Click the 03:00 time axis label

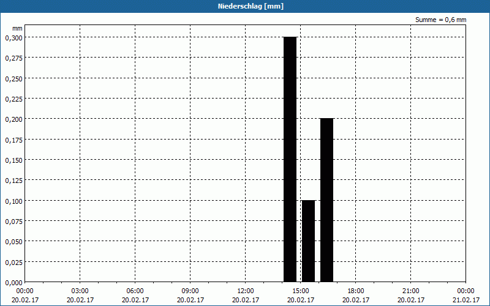(x=80, y=291)
